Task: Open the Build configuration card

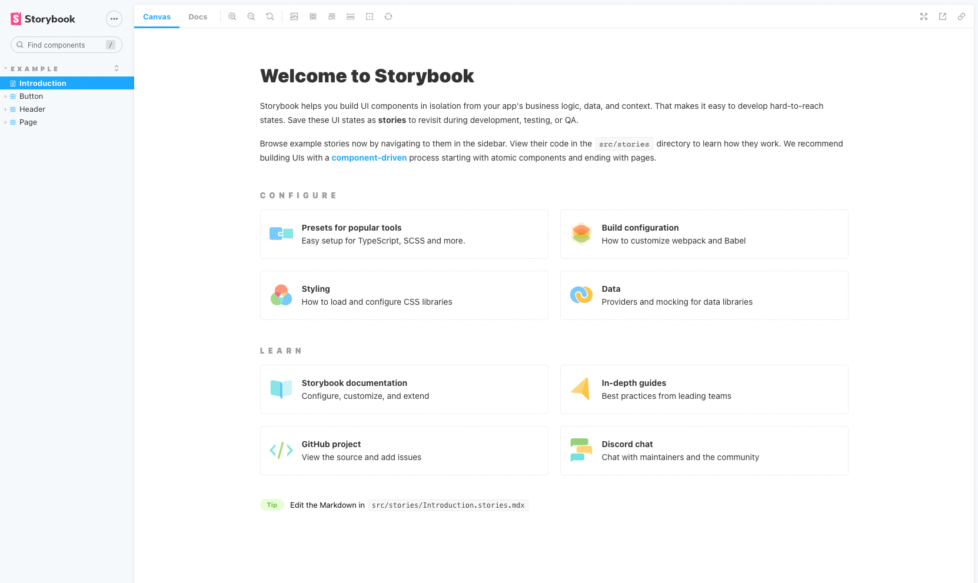Action: [x=704, y=234]
